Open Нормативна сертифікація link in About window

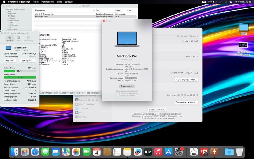(127, 91)
